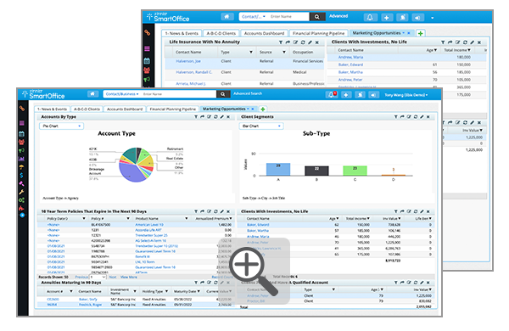Open the dollar sign icon in sidebar
The height and width of the screenshot is (331, 509).
(x=22, y=176)
